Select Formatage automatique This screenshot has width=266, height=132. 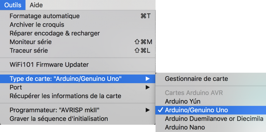pyautogui.click(x=44, y=16)
